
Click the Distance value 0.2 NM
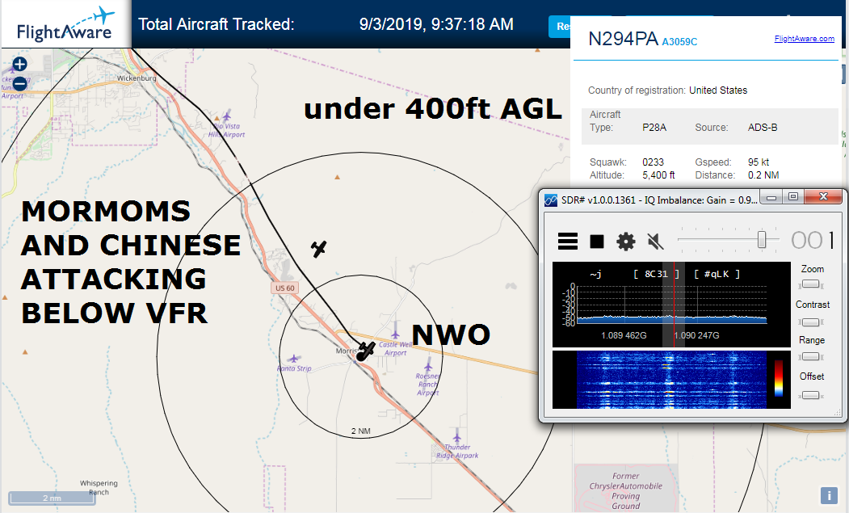763,175
